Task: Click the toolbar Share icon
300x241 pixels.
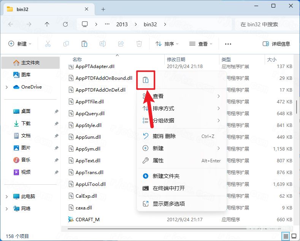Action: point(121,44)
